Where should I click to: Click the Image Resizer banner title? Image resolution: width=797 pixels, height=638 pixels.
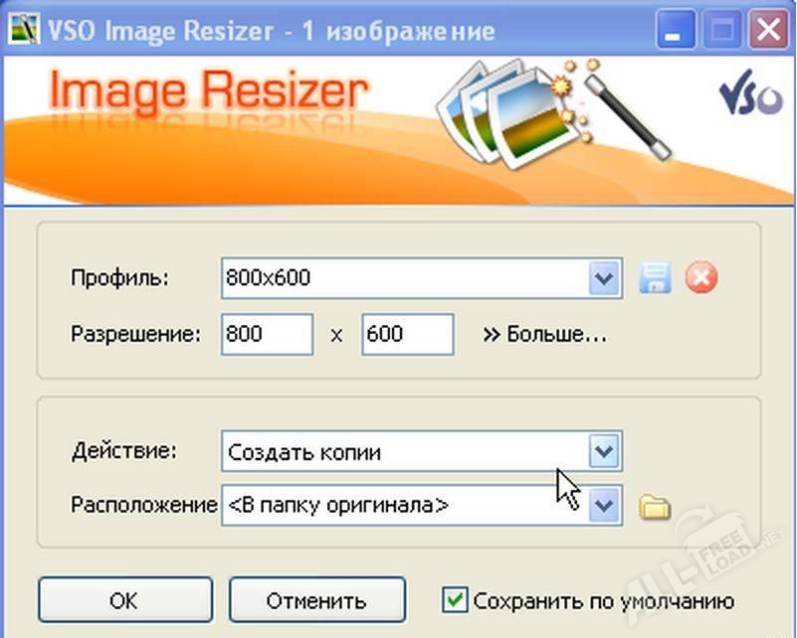[x=208, y=91]
